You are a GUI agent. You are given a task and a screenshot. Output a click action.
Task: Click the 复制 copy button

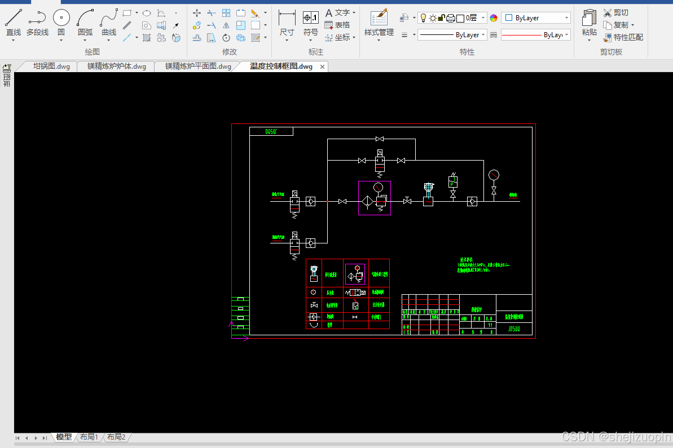click(616, 25)
